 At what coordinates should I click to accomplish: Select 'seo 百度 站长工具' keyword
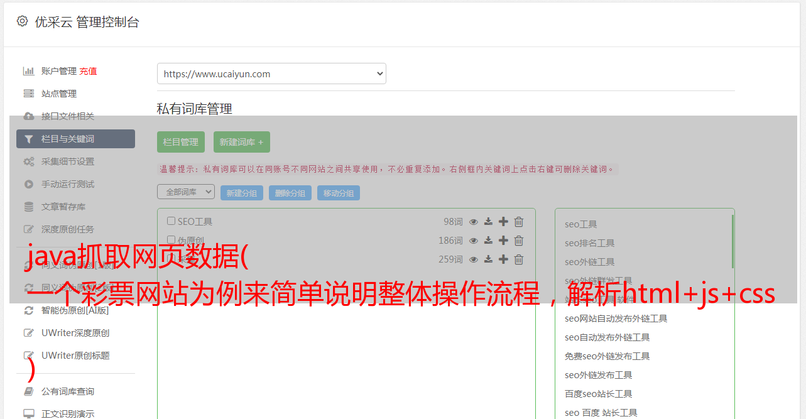[x=601, y=413]
